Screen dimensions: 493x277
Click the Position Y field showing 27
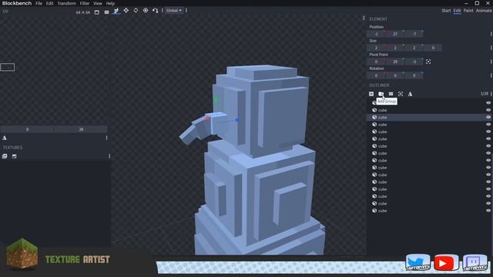point(395,34)
